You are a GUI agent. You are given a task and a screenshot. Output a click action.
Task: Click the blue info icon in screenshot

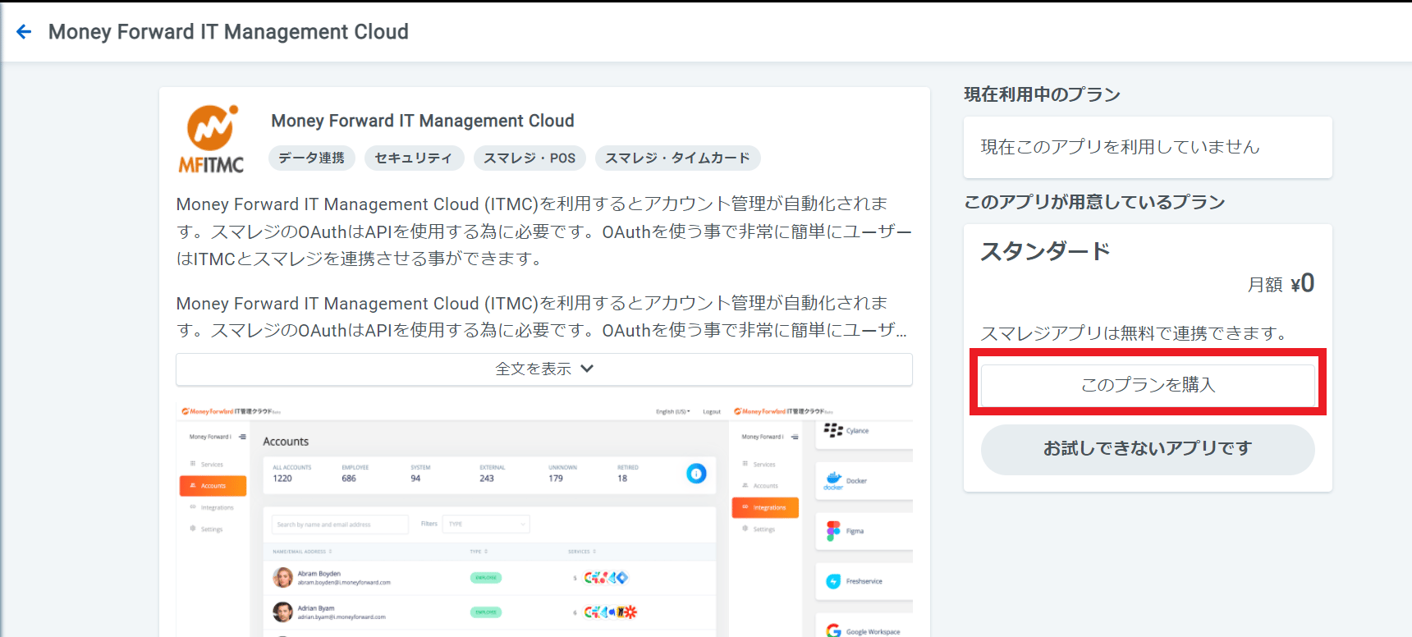coord(696,473)
